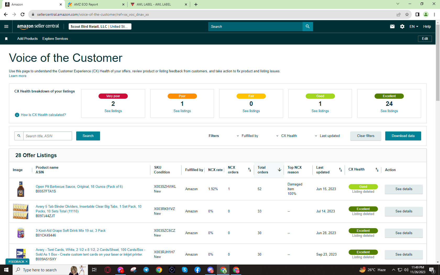Open the browser tab search chevron
The height and width of the screenshot is (275, 440).
point(398,4)
